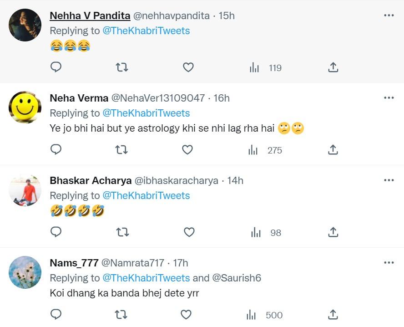This screenshot has height=327, width=404.
Task: Share the Nams_777 tweet
Action: coord(333,315)
